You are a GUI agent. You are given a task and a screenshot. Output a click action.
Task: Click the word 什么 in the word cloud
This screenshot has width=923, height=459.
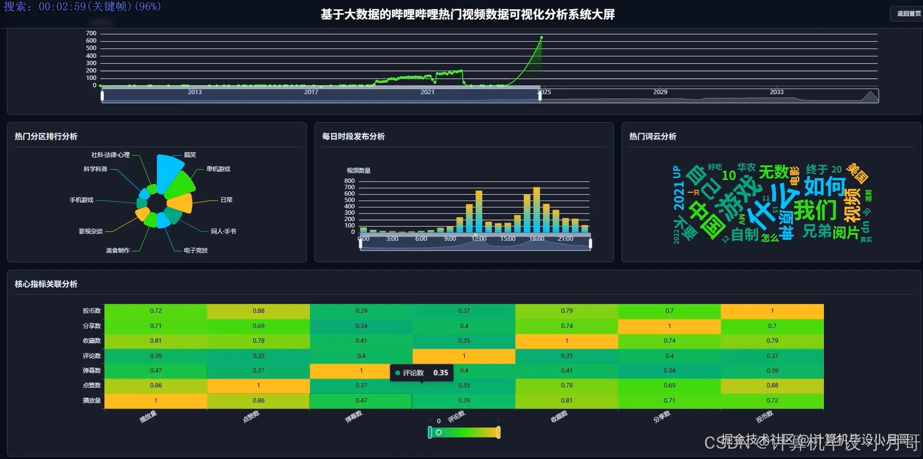coord(771,206)
